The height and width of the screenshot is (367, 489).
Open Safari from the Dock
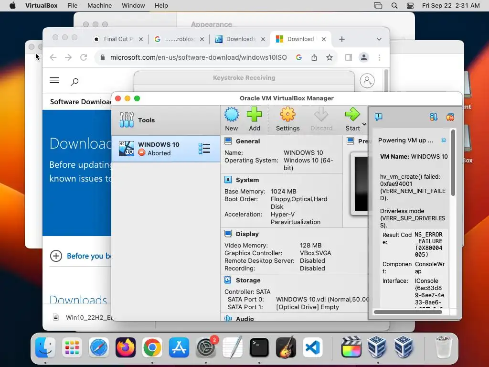99,347
